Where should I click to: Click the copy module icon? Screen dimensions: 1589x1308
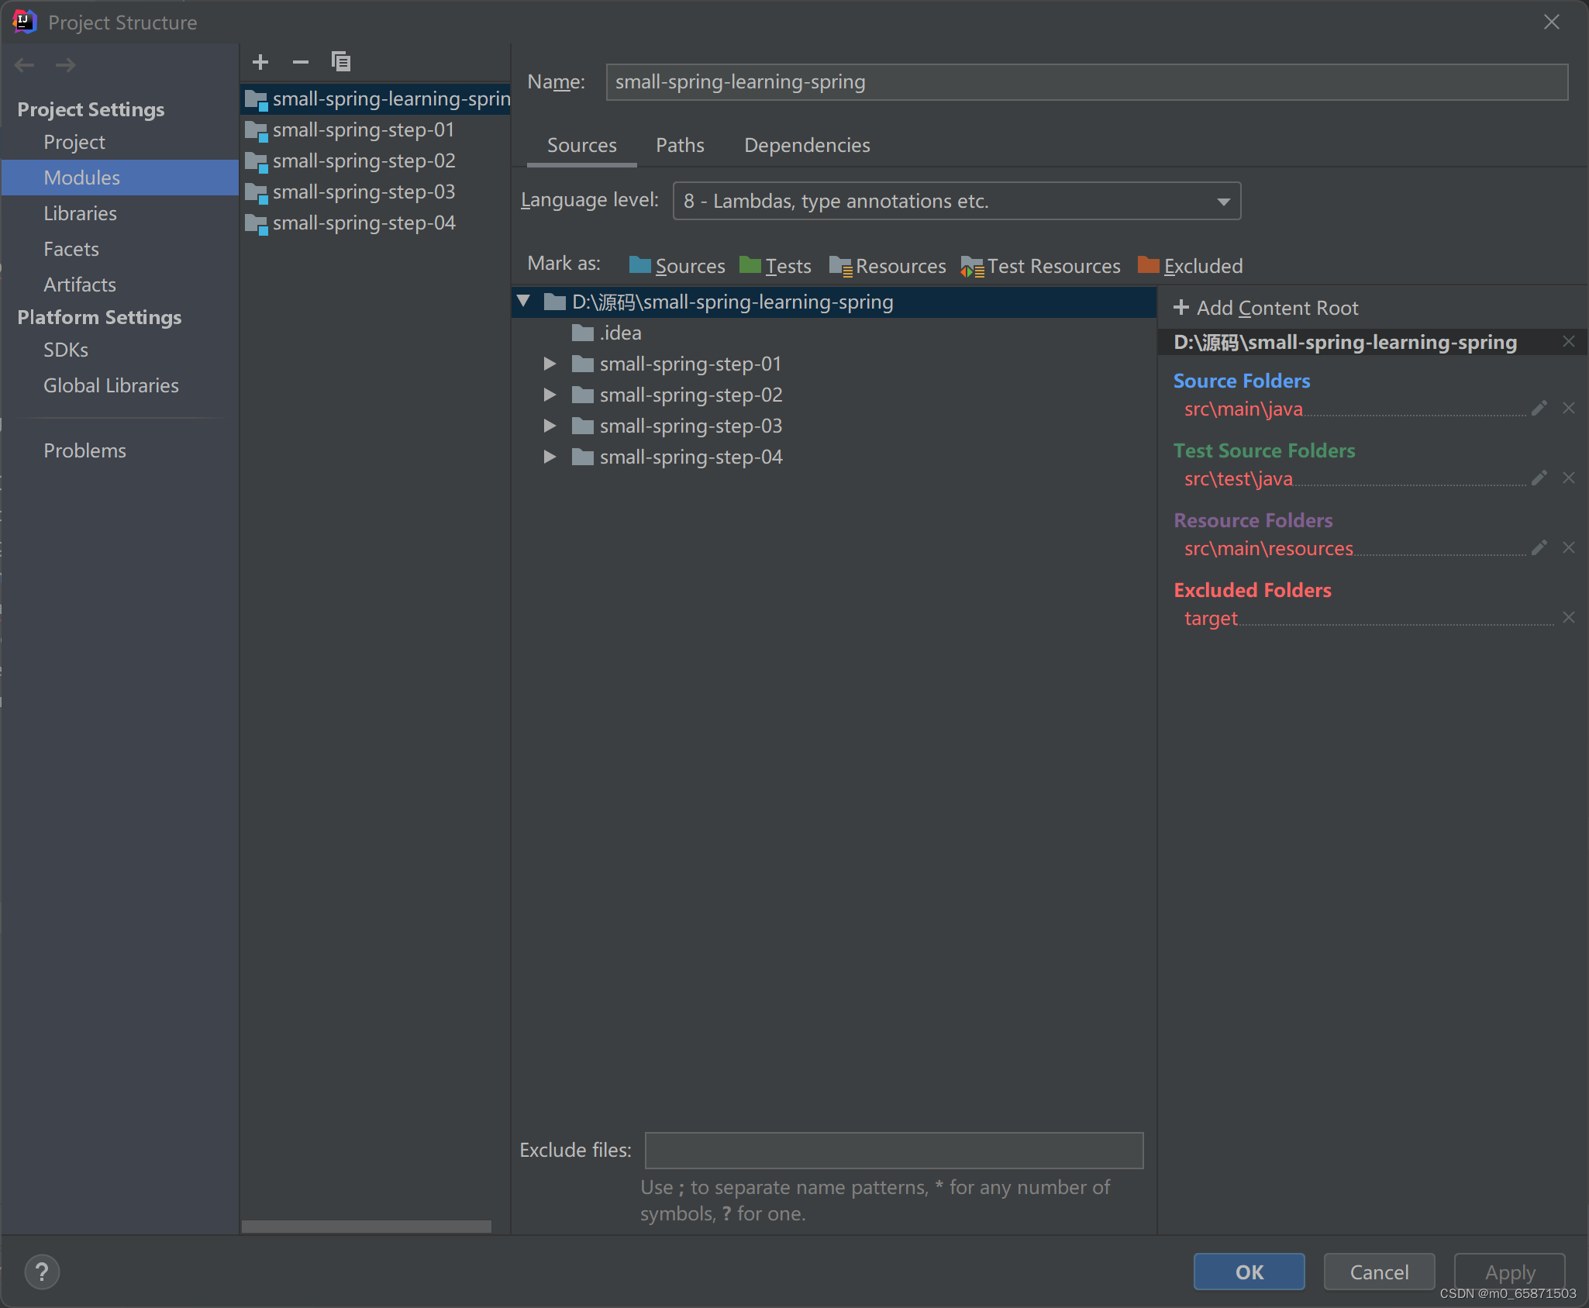[341, 62]
